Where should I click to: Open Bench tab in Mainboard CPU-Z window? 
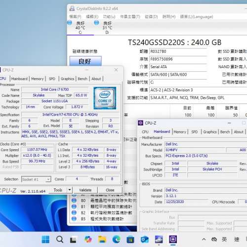coord(225,132)
